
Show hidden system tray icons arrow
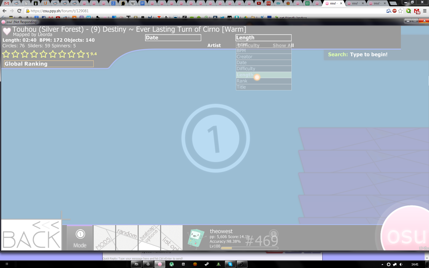(x=382, y=264)
